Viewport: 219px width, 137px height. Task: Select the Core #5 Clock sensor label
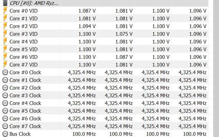pos(25,111)
